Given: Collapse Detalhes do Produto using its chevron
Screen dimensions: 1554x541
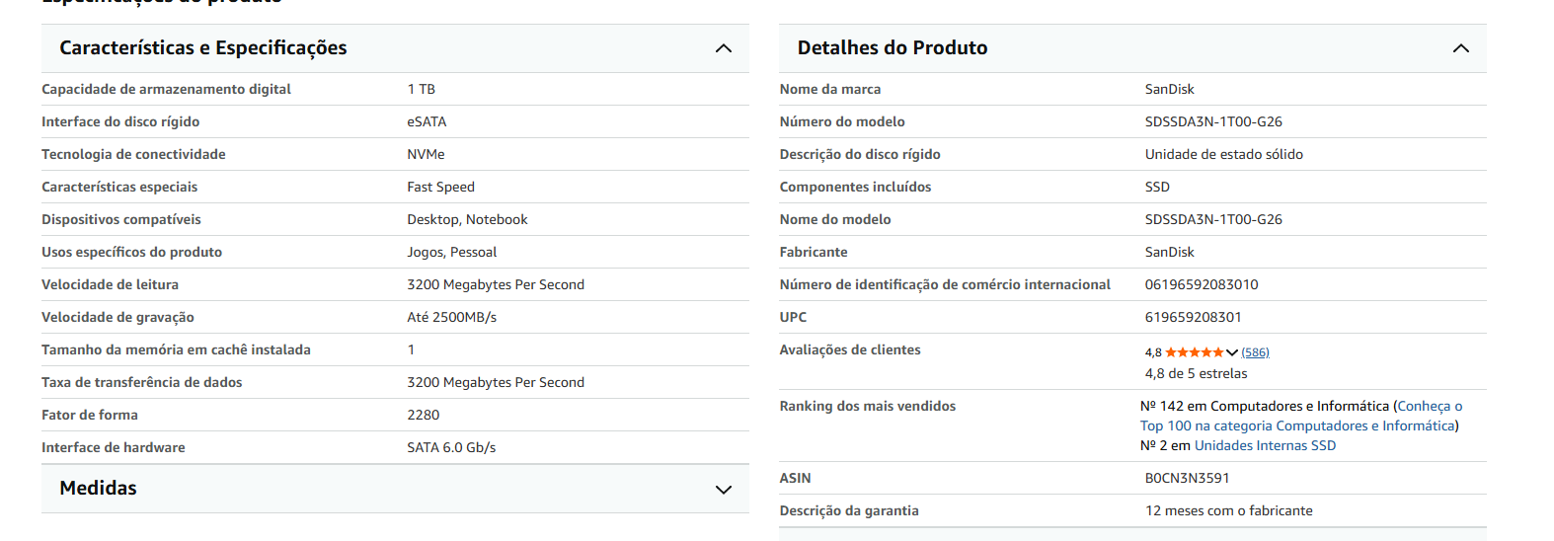Looking at the screenshot, I should pos(1460,48).
